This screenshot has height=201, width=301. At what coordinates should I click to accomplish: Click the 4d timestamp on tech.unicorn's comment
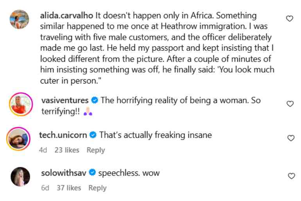pyautogui.click(x=43, y=150)
